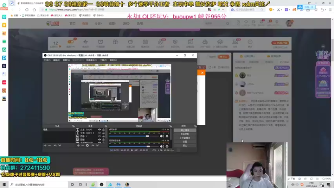Click 工作室模式 studio mode button in OBS

click(x=185, y=138)
